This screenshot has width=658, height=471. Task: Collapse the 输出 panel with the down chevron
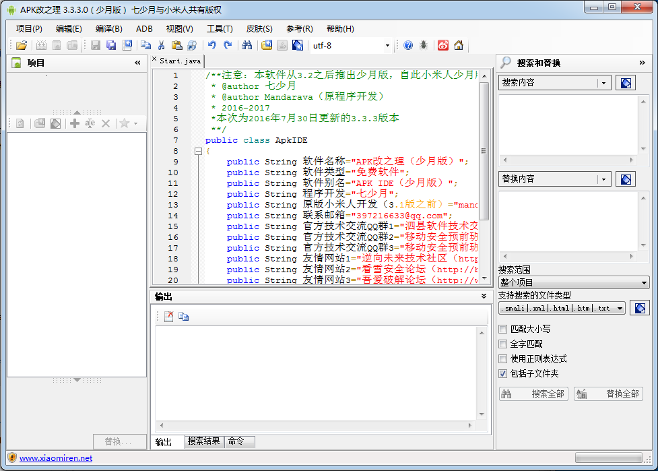(484, 296)
